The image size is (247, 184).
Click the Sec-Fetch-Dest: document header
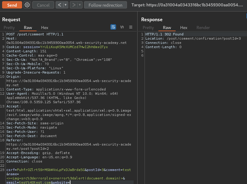31,136
